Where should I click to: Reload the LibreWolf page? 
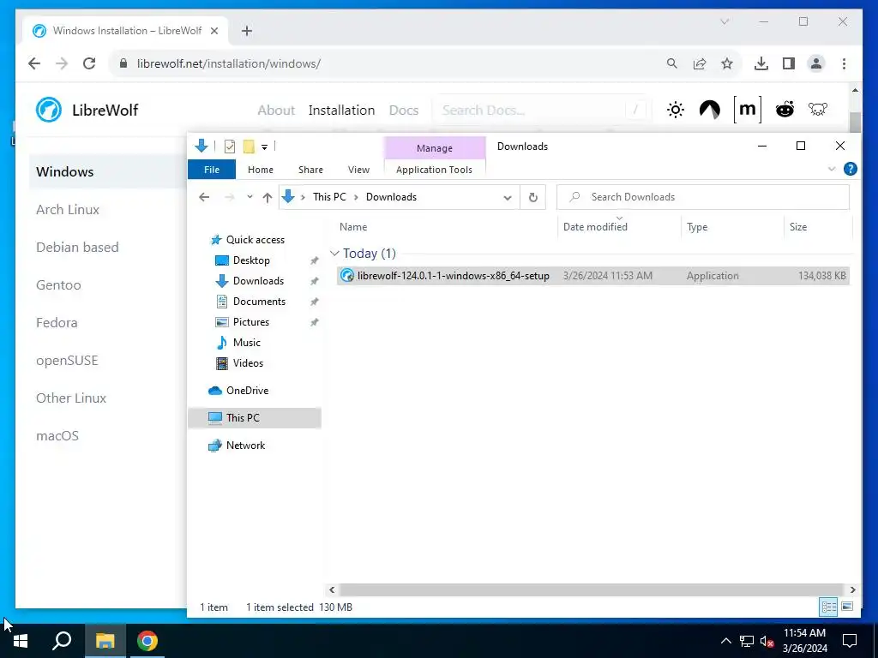(x=89, y=63)
